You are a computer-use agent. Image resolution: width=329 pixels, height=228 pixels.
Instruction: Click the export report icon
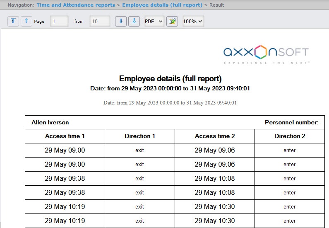pyautogui.click(x=172, y=22)
